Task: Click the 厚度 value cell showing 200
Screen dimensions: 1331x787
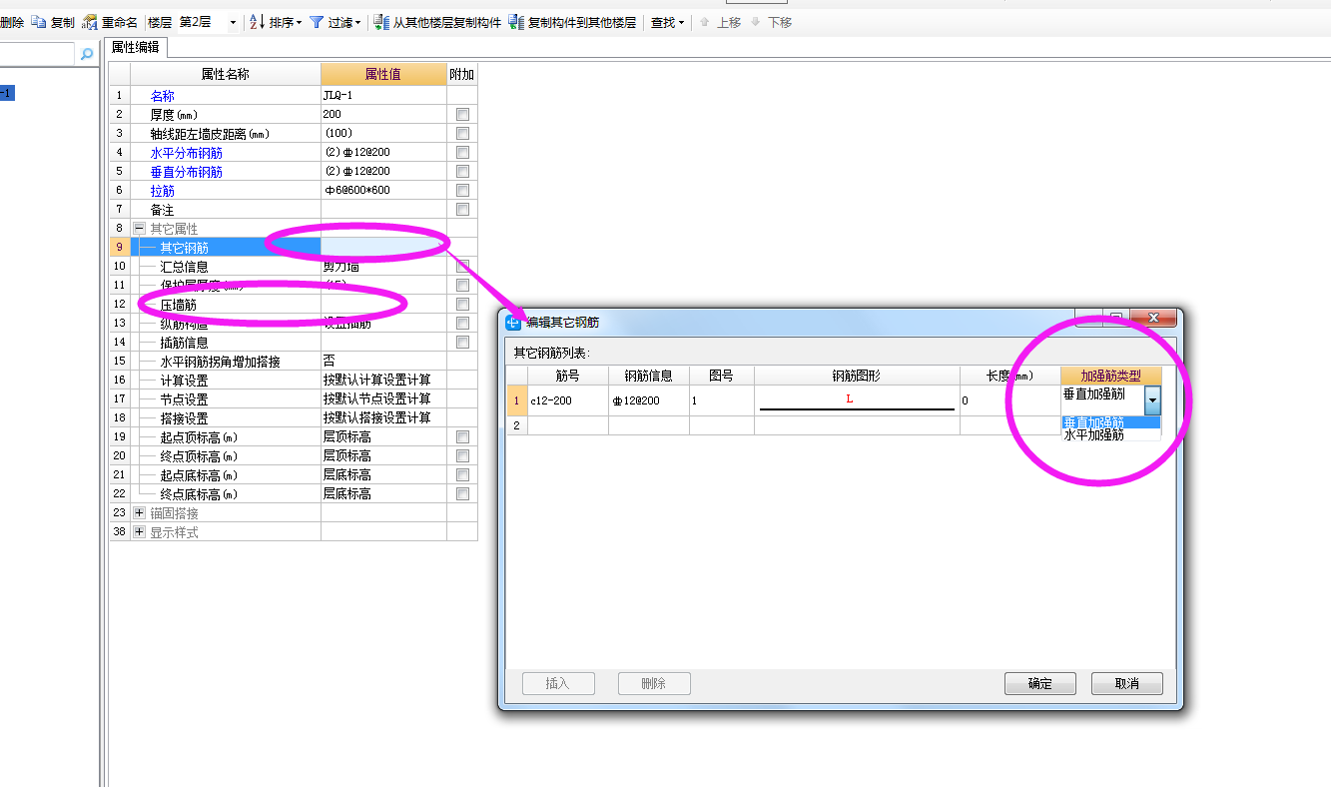Action: tap(383, 115)
